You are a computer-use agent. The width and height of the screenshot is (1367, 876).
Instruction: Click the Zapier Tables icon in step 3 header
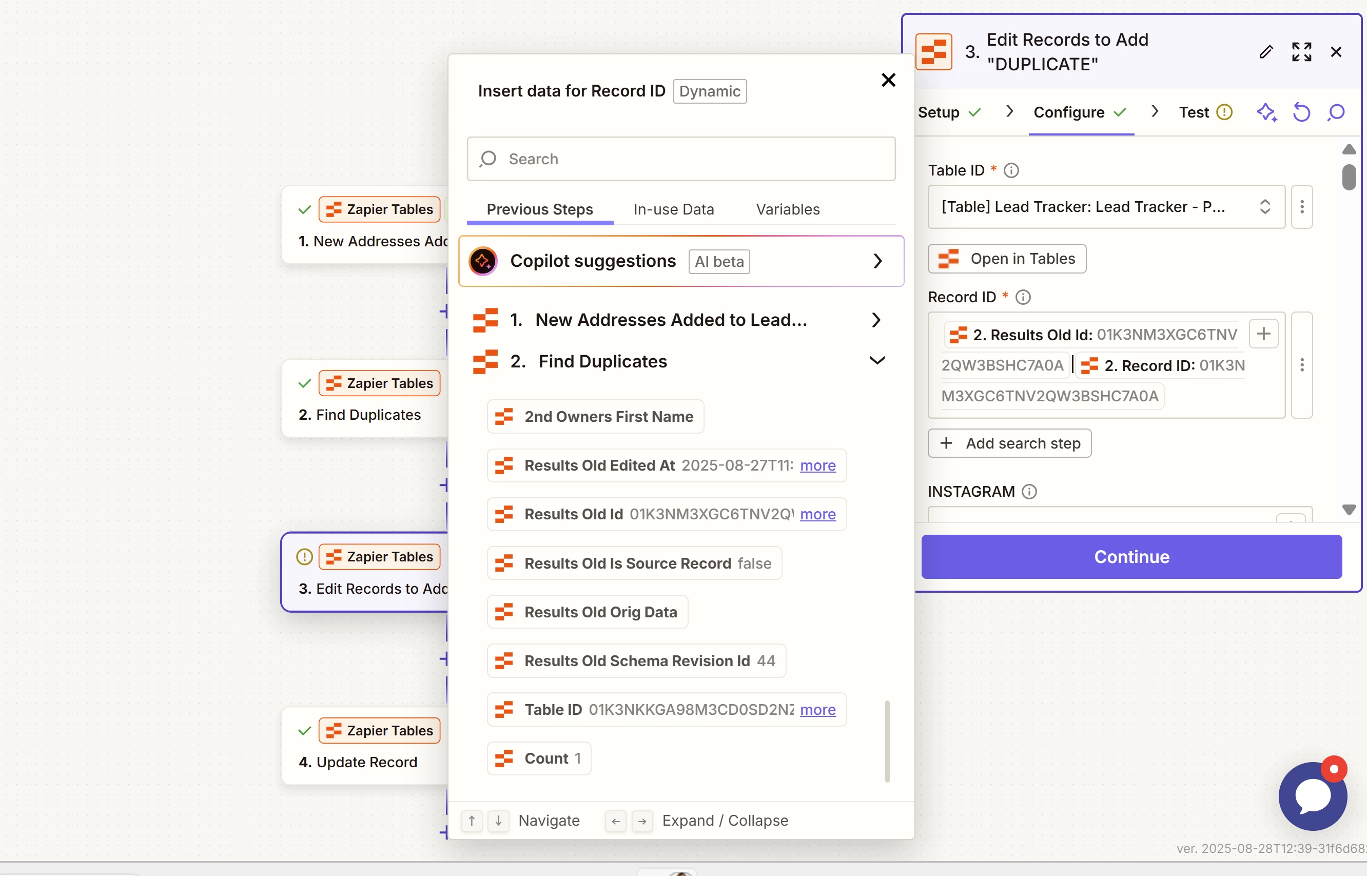coord(934,52)
